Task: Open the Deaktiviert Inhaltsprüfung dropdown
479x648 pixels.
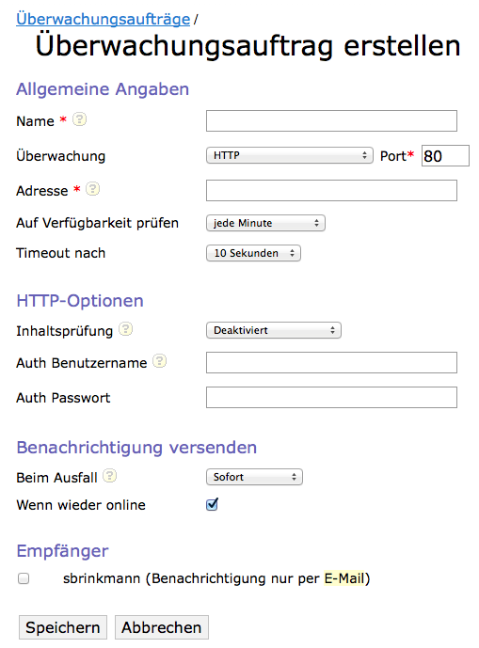Action: click(x=274, y=330)
